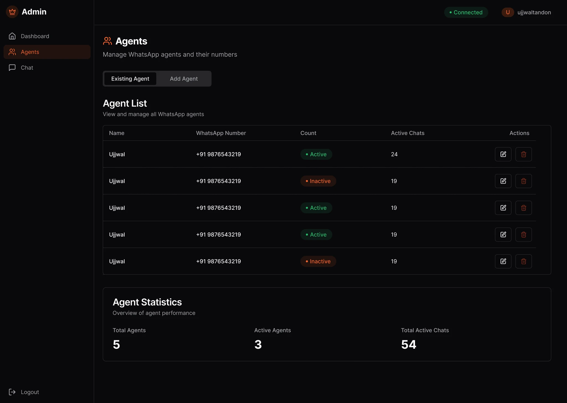Edit the last agent row, Inactive
The width and height of the screenshot is (567, 403).
pyautogui.click(x=503, y=261)
